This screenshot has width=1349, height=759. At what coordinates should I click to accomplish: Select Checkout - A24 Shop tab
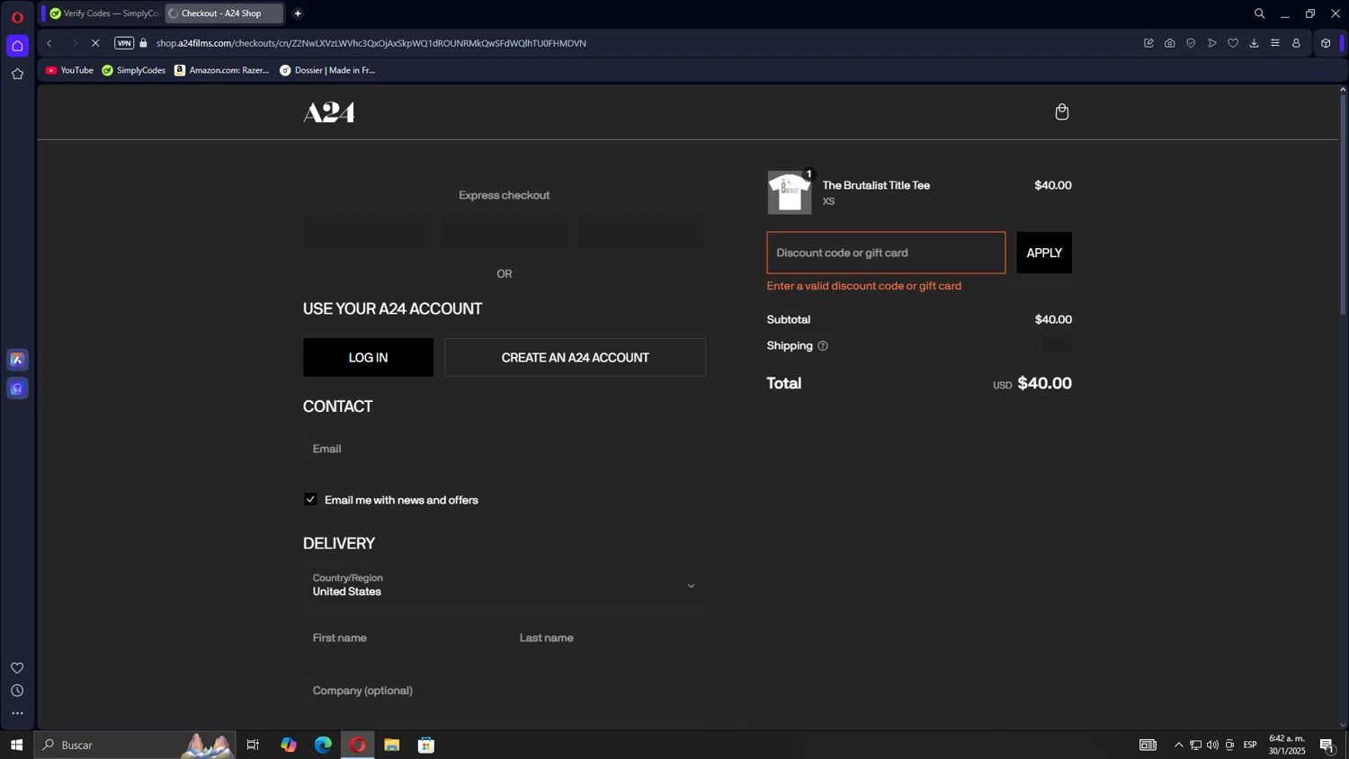(x=224, y=13)
